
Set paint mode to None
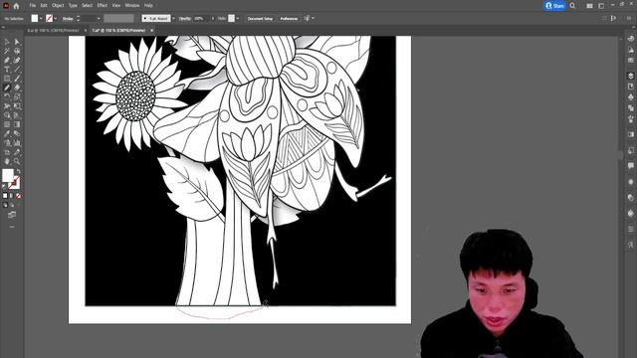click(18, 196)
